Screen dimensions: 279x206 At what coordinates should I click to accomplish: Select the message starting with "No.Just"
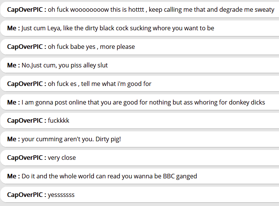click(x=65, y=65)
